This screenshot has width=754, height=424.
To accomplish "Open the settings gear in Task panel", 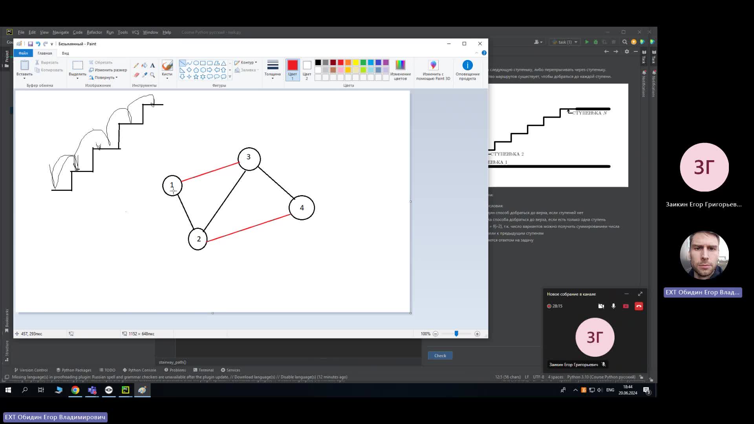I will (627, 51).
